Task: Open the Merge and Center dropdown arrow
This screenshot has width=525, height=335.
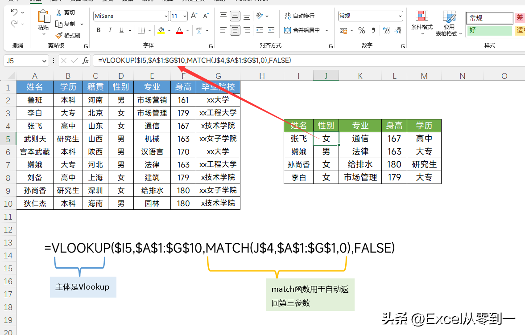Action: [327, 30]
